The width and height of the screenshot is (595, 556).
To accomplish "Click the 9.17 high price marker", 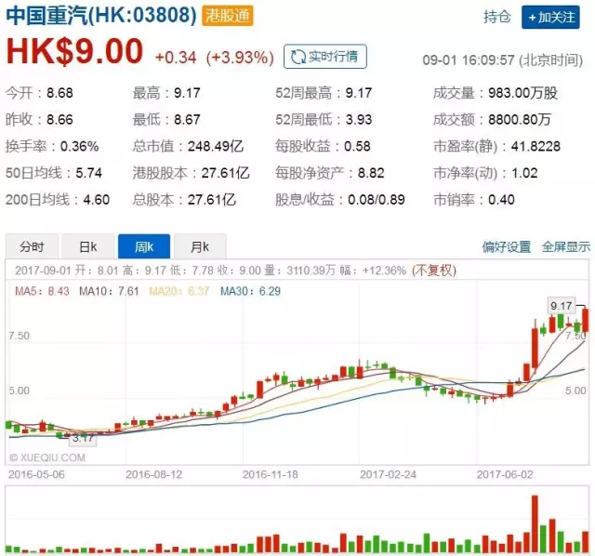I will point(562,306).
